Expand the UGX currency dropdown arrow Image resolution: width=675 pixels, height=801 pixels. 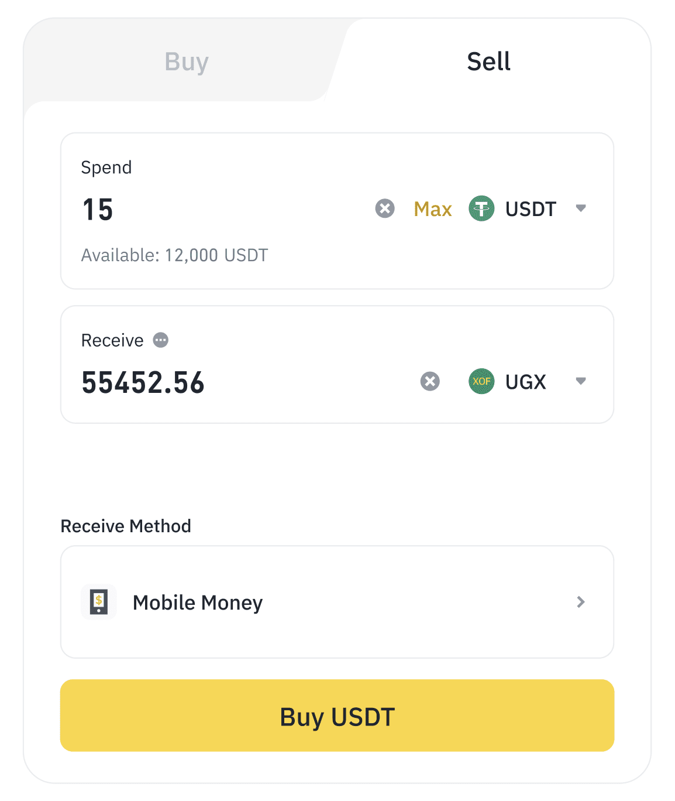click(x=581, y=382)
